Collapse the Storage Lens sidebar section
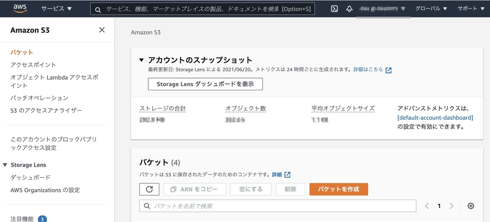The width and height of the screenshot is (490, 222). (x=5, y=165)
